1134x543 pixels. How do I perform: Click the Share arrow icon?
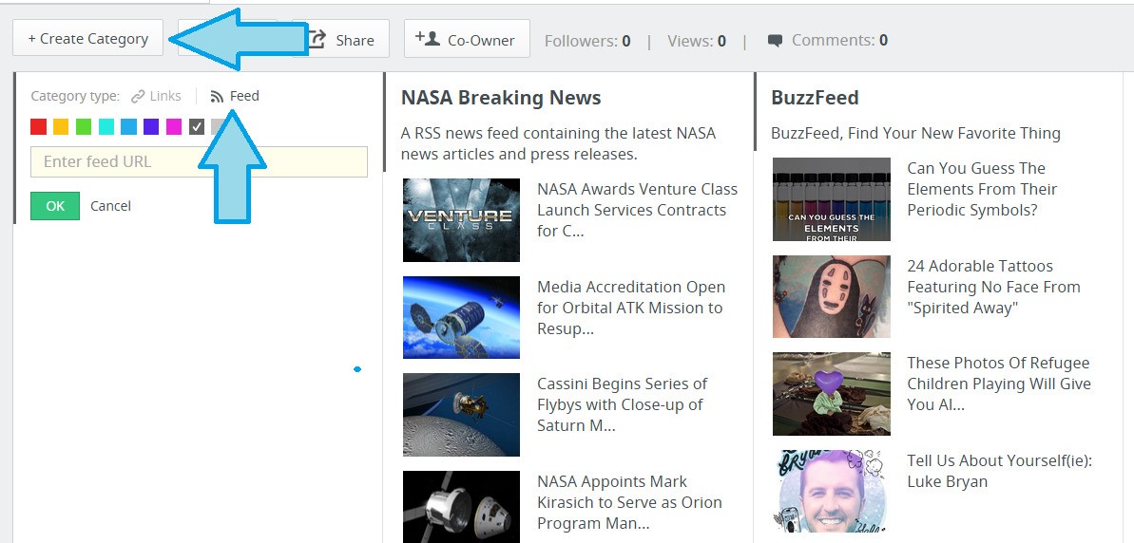[317, 40]
